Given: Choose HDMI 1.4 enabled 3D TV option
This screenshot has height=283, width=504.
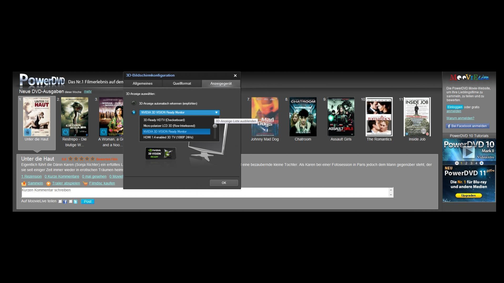Looking at the screenshot, I should [x=176, y=137].
